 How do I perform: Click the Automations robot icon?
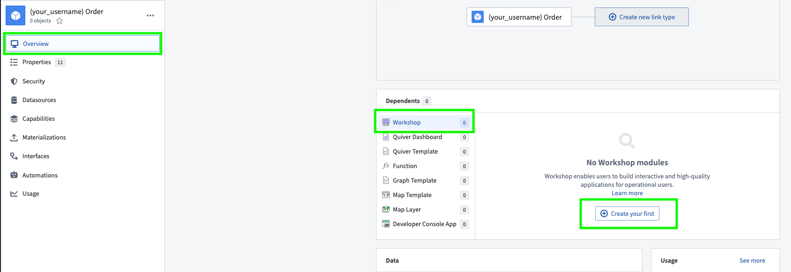coord(14,175)
